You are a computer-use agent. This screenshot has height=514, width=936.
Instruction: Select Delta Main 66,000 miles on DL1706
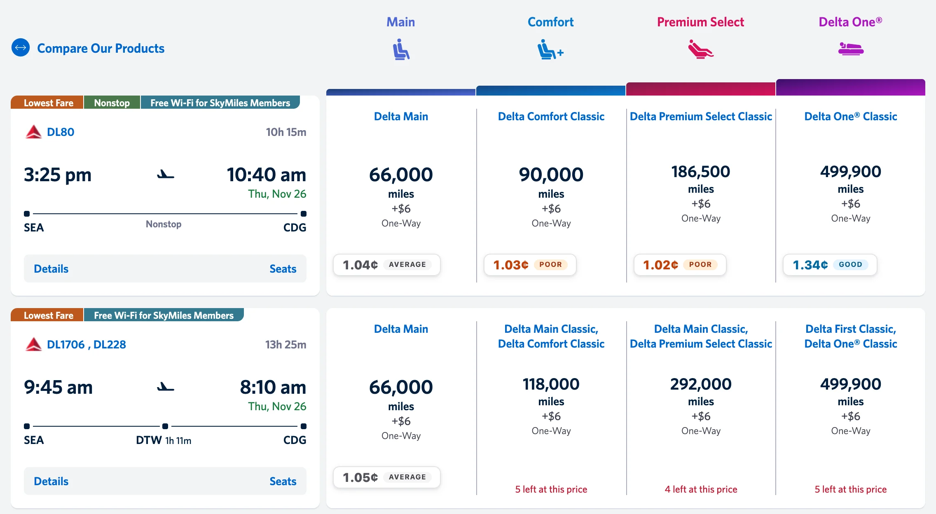(401, 409)
